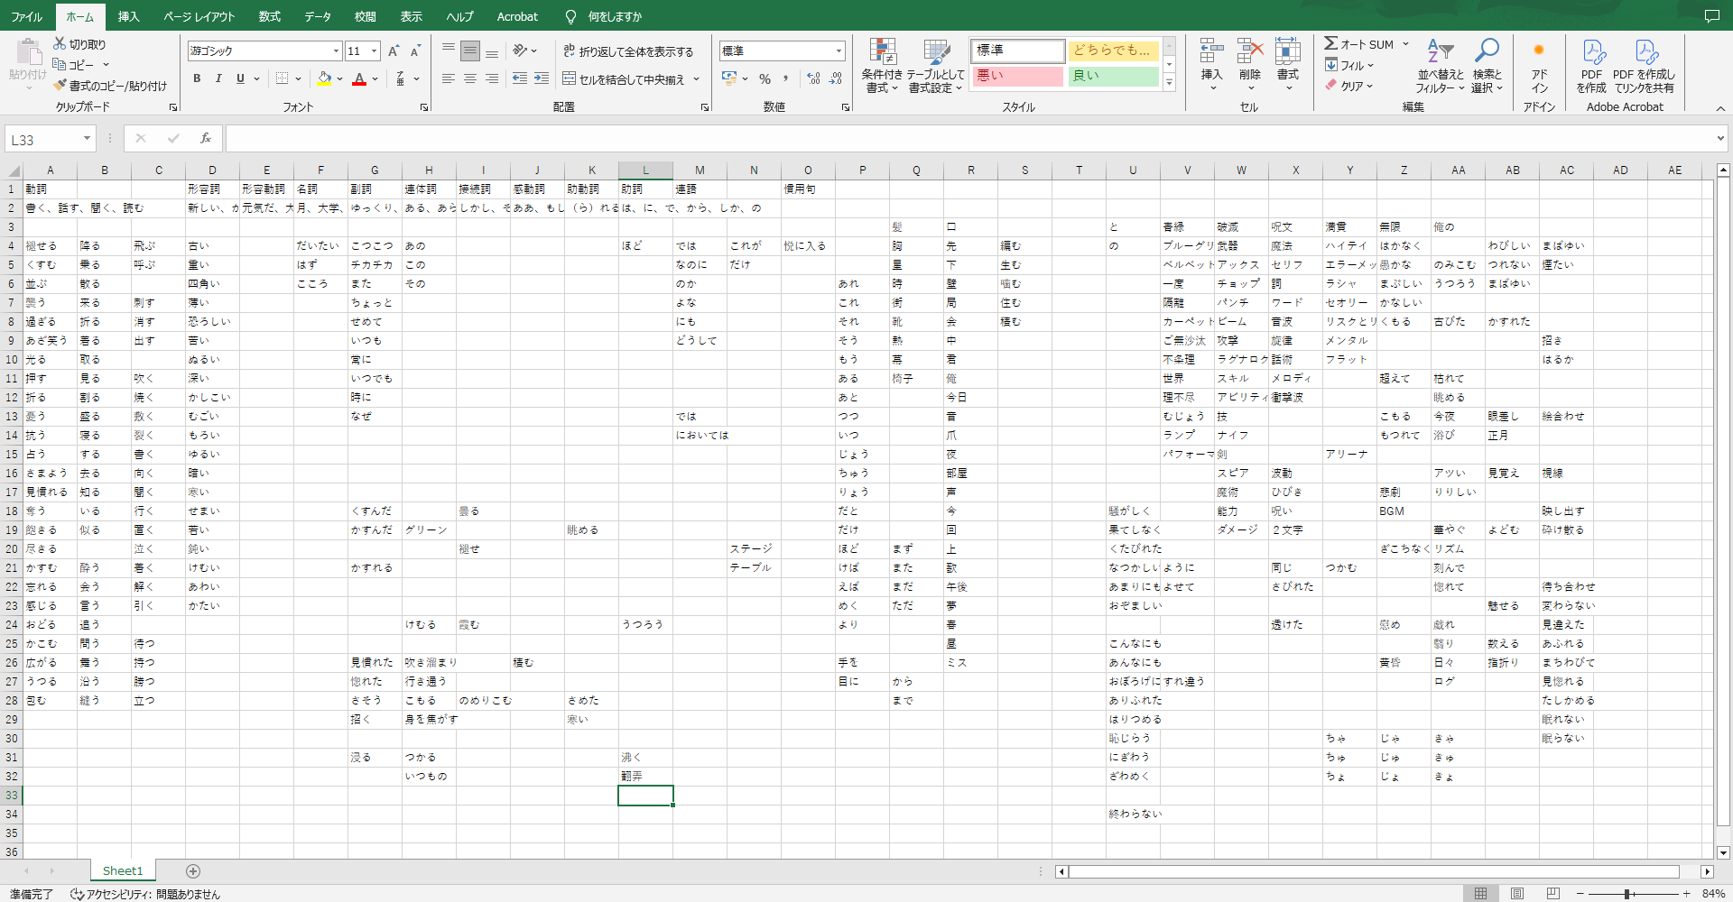This screenshot has height=902, width=1733.
Task: Toggle bold formatting
Action: pos(197,78)
